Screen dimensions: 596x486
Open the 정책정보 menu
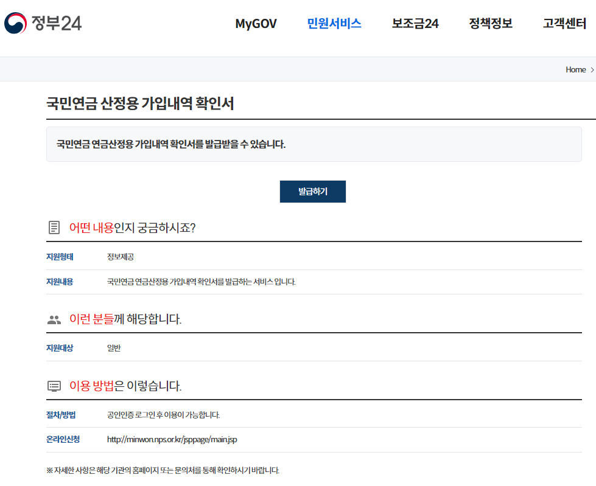(491, 24)
